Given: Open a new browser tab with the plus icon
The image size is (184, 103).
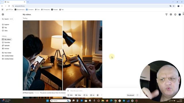Looking at the screenshot, I should pos(28,2).
